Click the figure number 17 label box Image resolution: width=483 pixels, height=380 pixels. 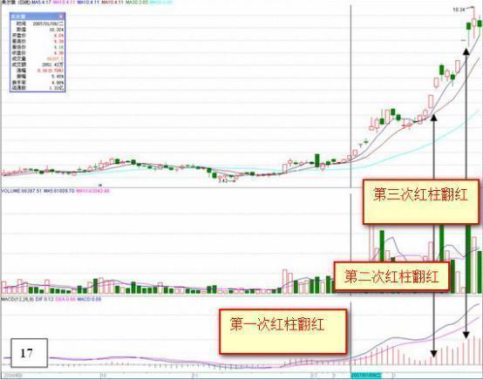(x=30, y=353)
